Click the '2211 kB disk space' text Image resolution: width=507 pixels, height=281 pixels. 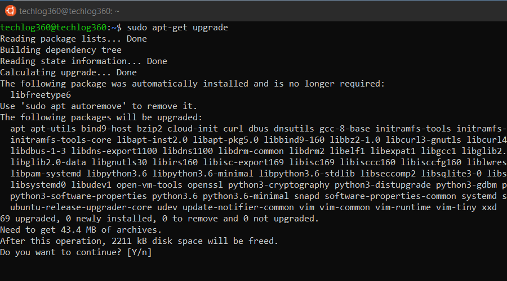click(x=158, y=241)
